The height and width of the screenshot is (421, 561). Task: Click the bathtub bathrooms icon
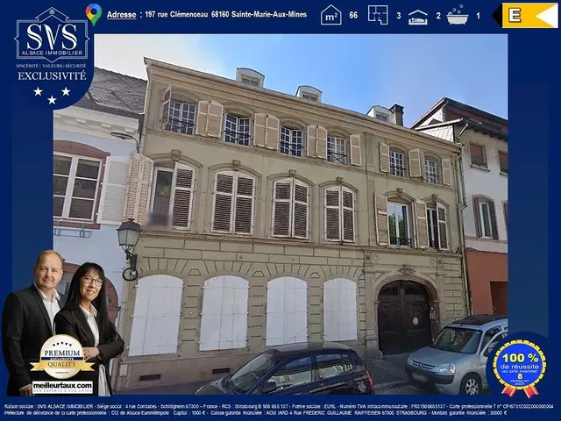point(458,15)
